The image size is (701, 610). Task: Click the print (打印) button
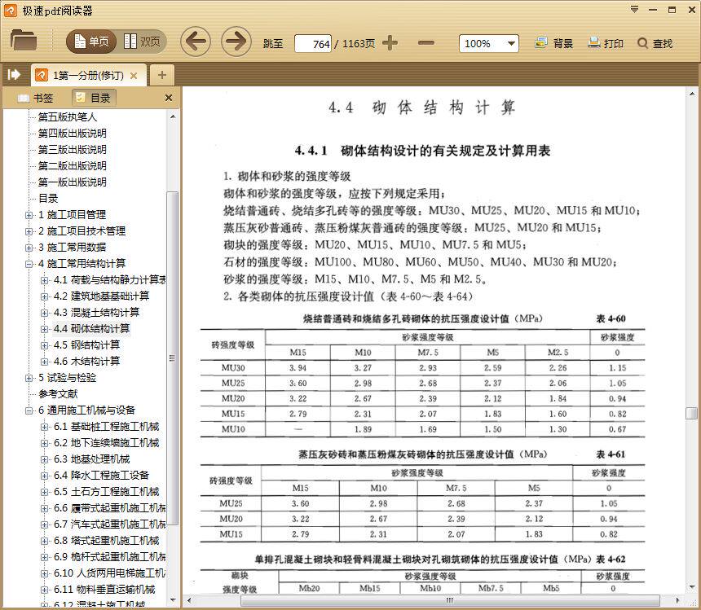[x=606, y=43]
